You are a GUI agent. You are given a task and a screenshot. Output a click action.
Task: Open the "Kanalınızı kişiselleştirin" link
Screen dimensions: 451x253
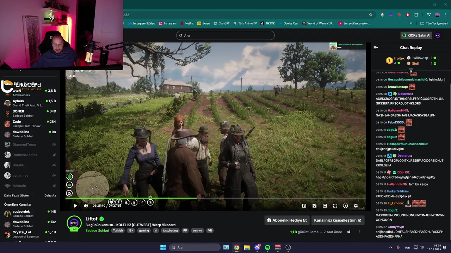click(338, 220)
